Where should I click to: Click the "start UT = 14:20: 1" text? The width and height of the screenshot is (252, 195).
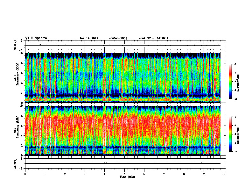[154, 38]
